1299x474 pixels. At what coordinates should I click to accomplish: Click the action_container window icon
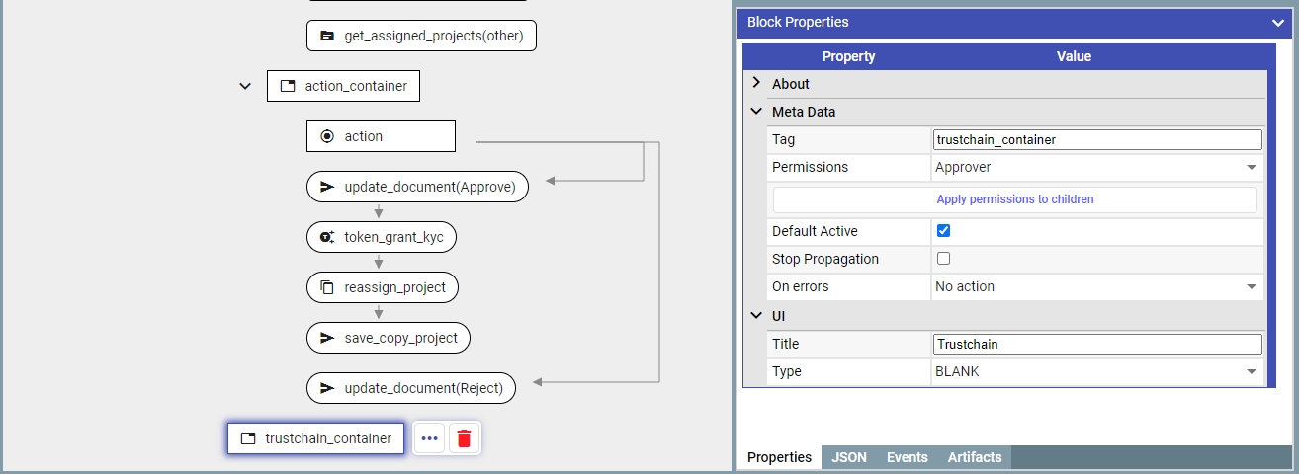point(288,86)
